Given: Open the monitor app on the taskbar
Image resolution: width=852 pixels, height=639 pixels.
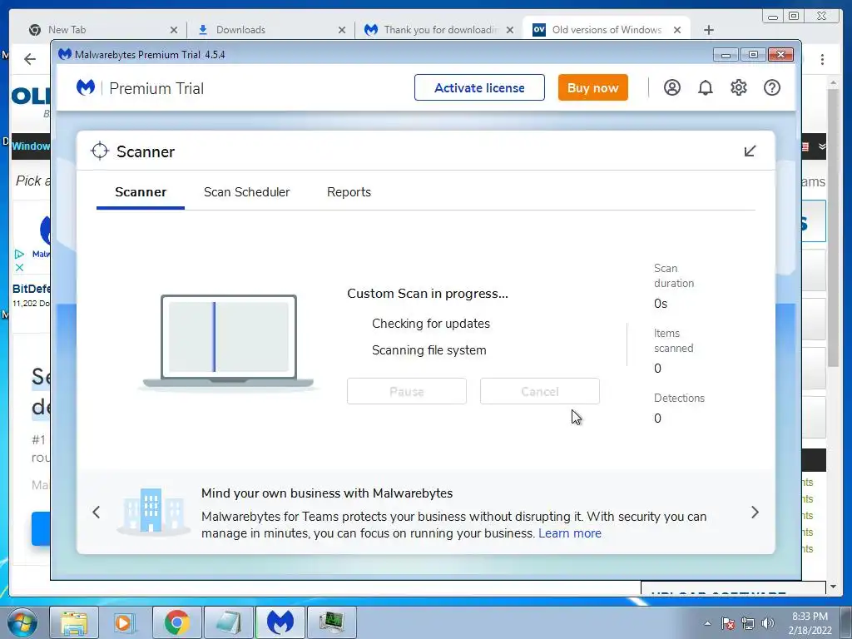Looking at the screenshot, I should (x=331, y=622).
